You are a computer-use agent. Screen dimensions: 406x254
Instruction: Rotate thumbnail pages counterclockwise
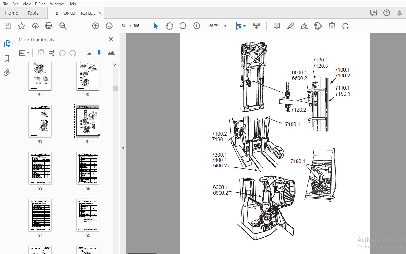coord(62,53)
